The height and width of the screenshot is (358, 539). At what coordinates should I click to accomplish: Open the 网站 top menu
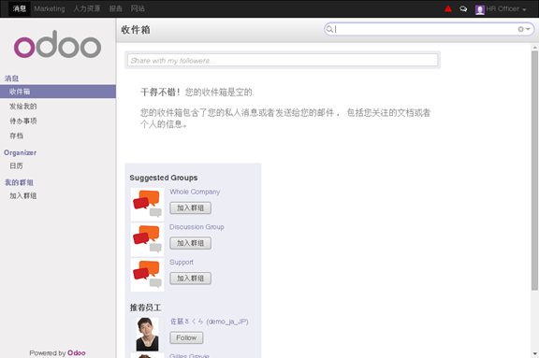click(138, 8)
